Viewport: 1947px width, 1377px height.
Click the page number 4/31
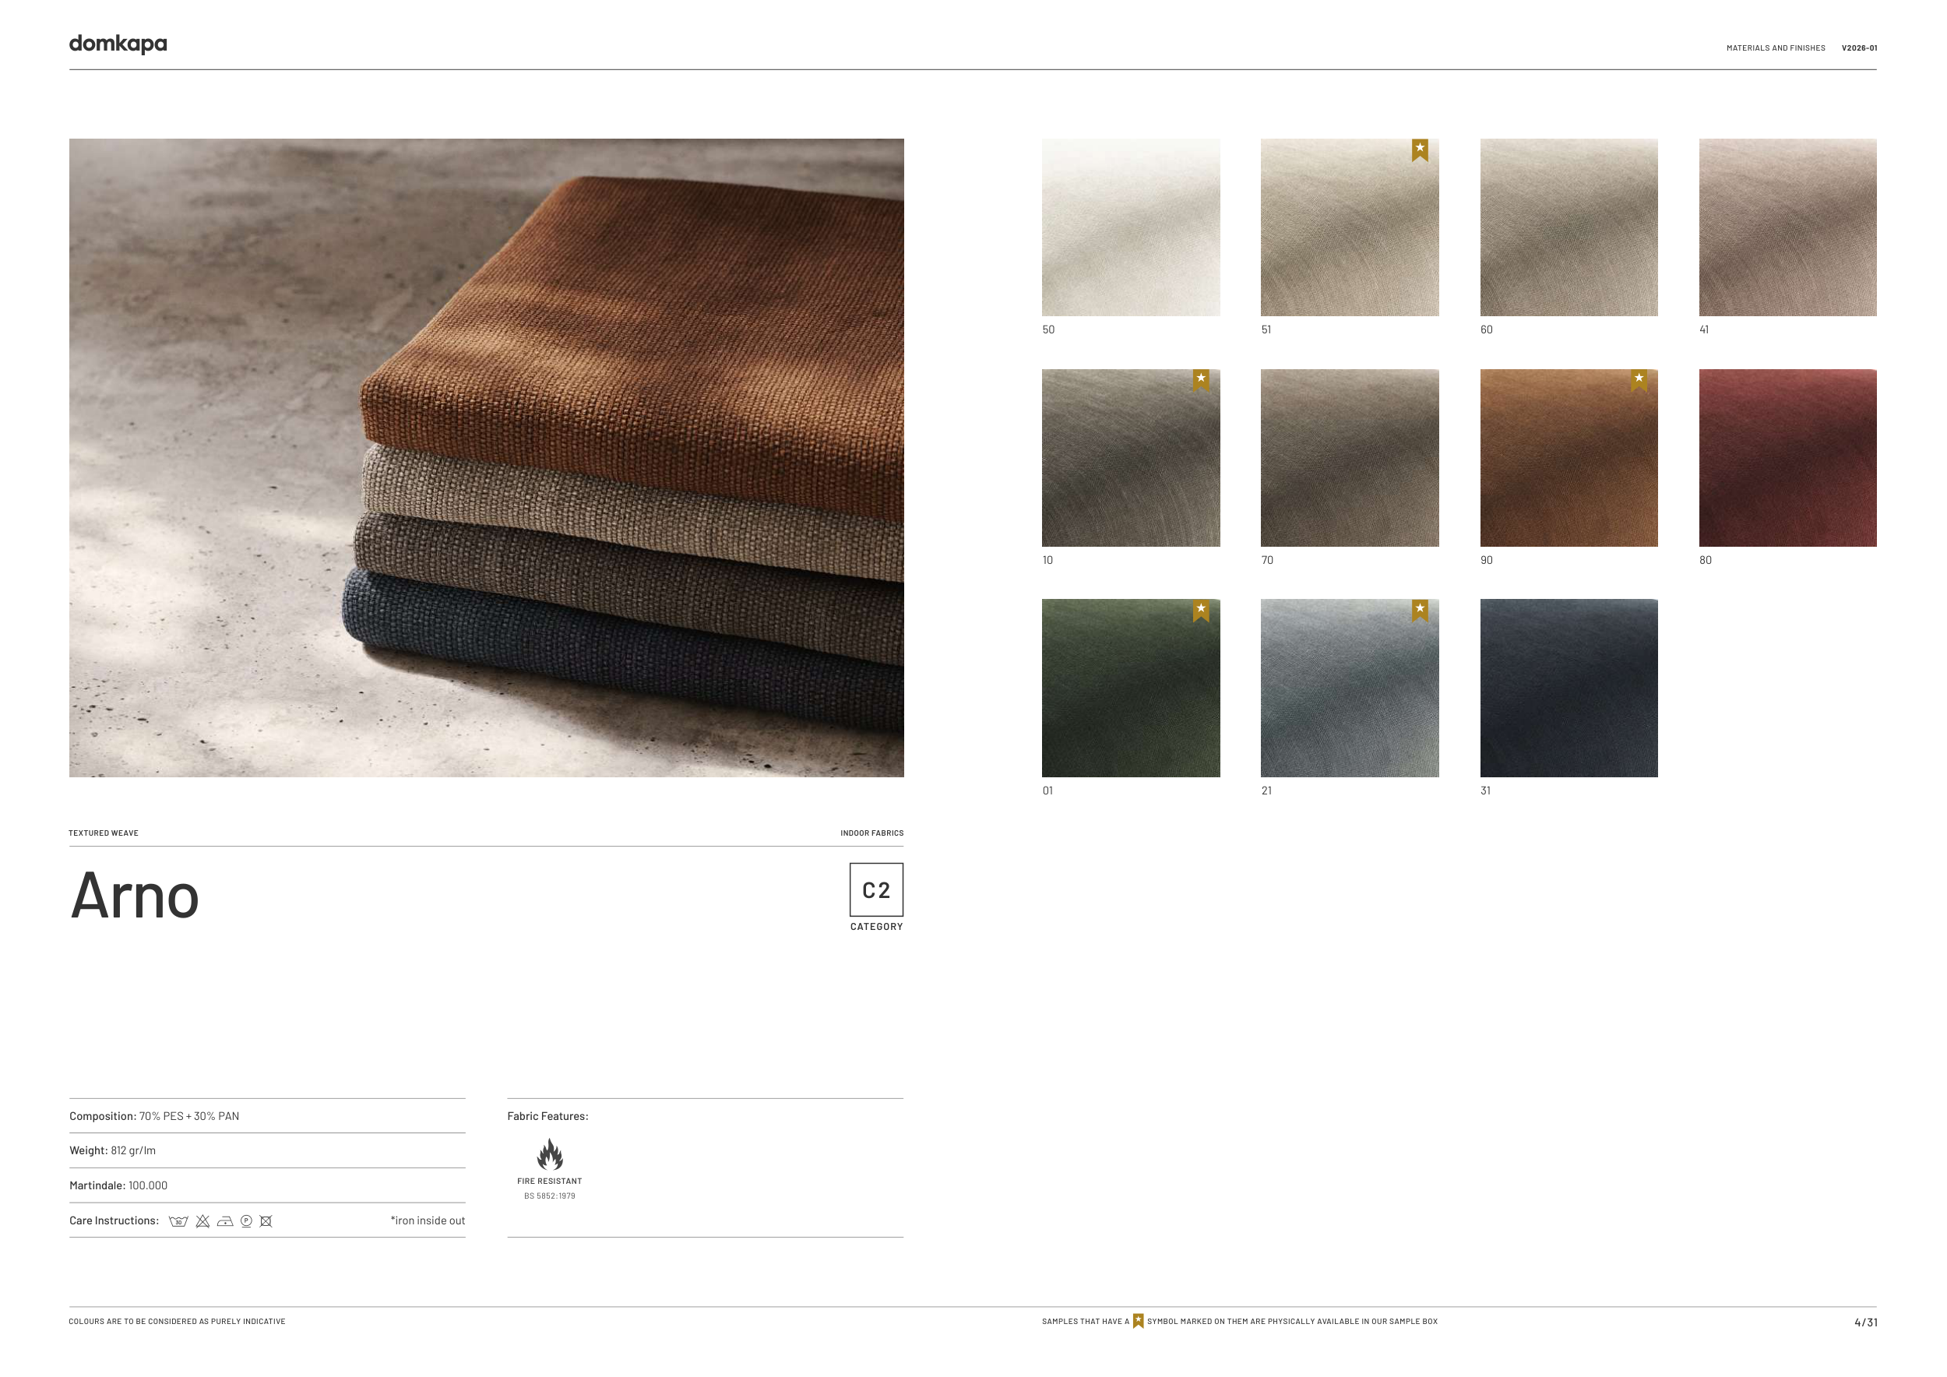pyautogui.click(x=1865, y=1322)
